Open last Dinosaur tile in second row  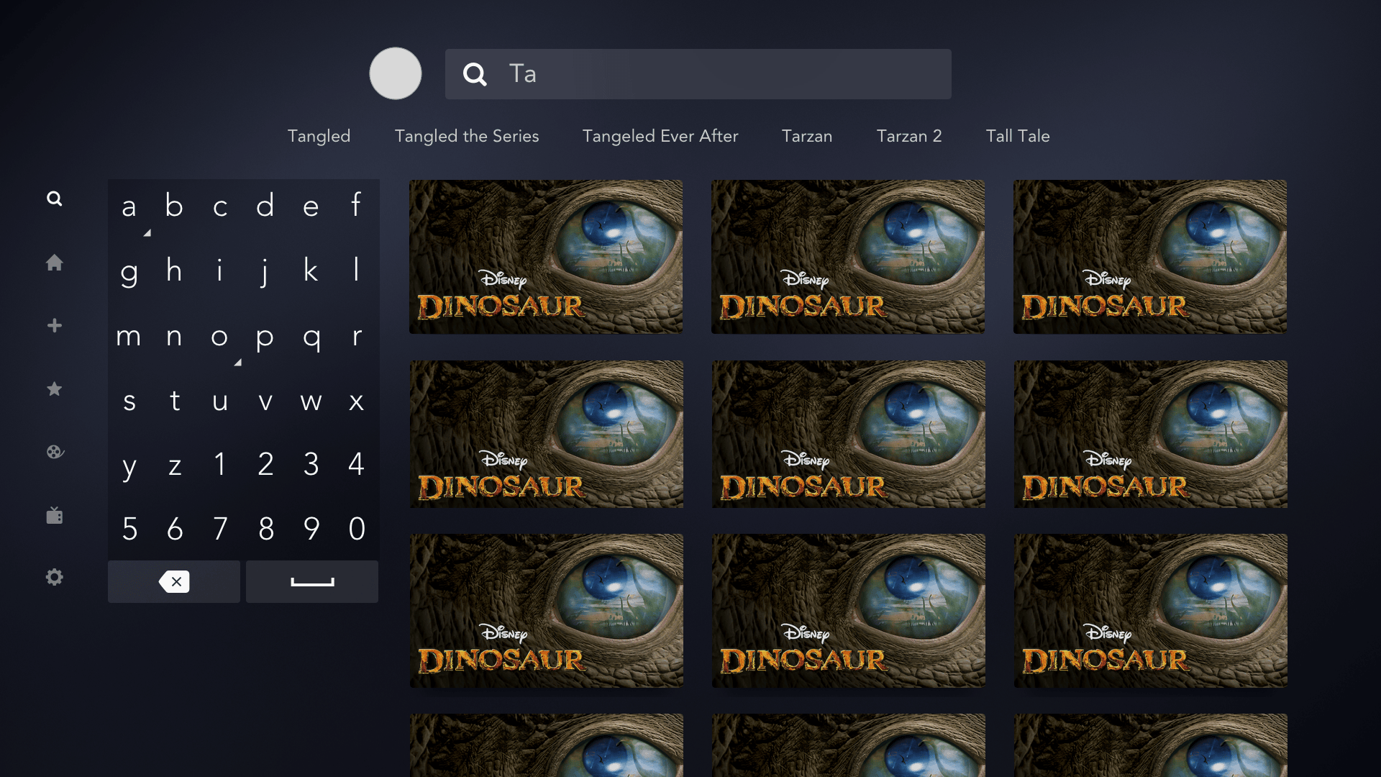(x=1151, y=434)
